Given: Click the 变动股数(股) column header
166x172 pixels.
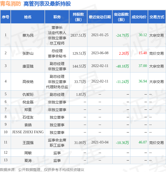Looking at the screenshot, I should (121, 17).
